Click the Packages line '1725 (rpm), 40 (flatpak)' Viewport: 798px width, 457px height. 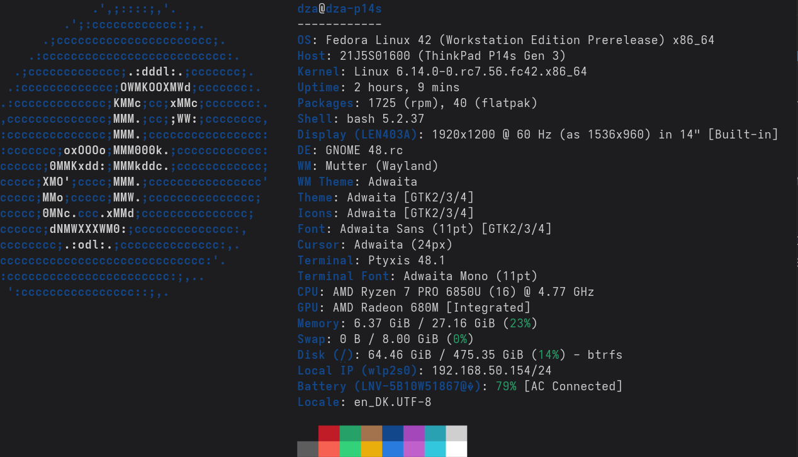tap(417, 103)
